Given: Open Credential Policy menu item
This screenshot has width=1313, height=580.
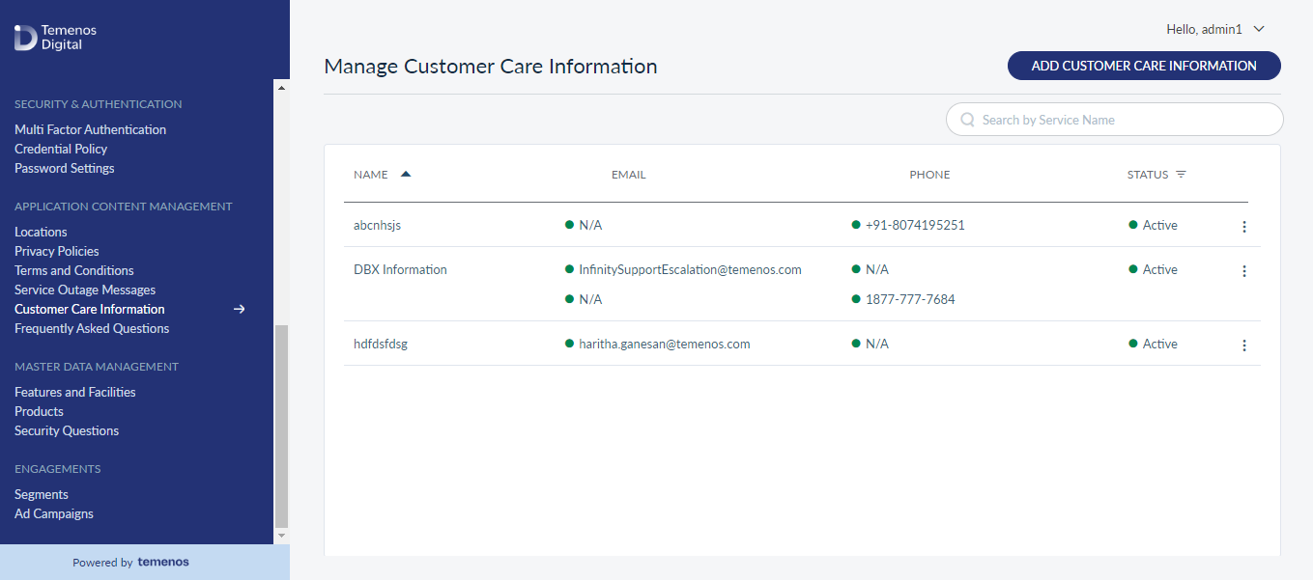Looking at the screenshot, I should [61, 149].
